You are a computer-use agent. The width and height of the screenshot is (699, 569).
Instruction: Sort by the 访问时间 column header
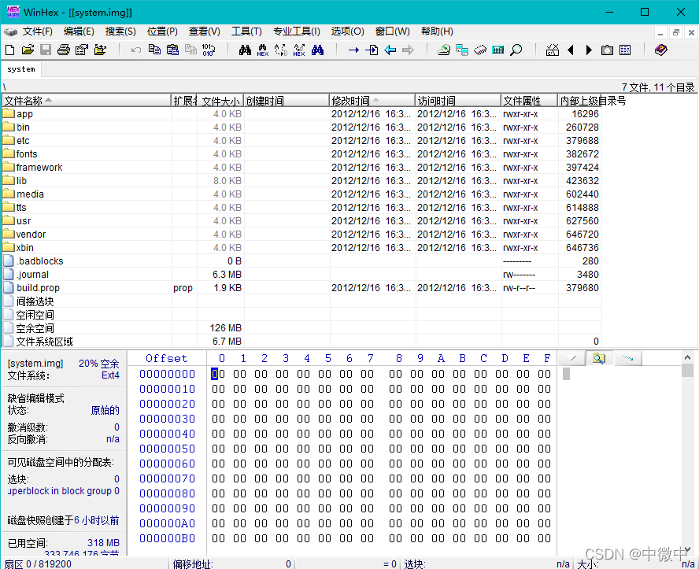458,101
